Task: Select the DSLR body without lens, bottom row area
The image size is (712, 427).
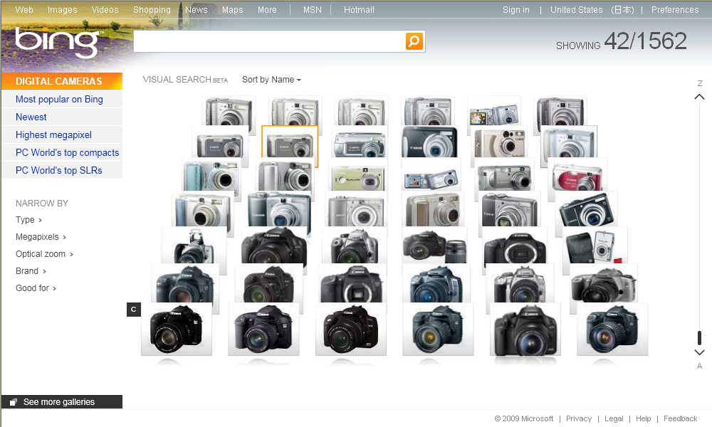Action: click(352, 285)
